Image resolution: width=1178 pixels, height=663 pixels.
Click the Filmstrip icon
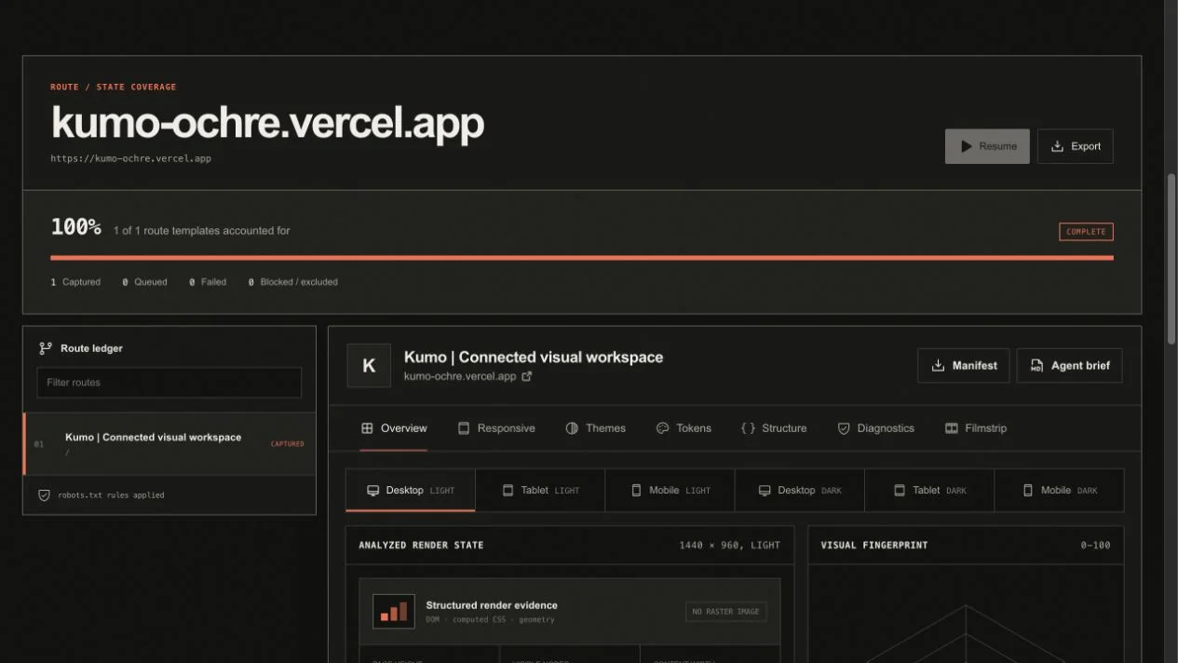point(952,428)
